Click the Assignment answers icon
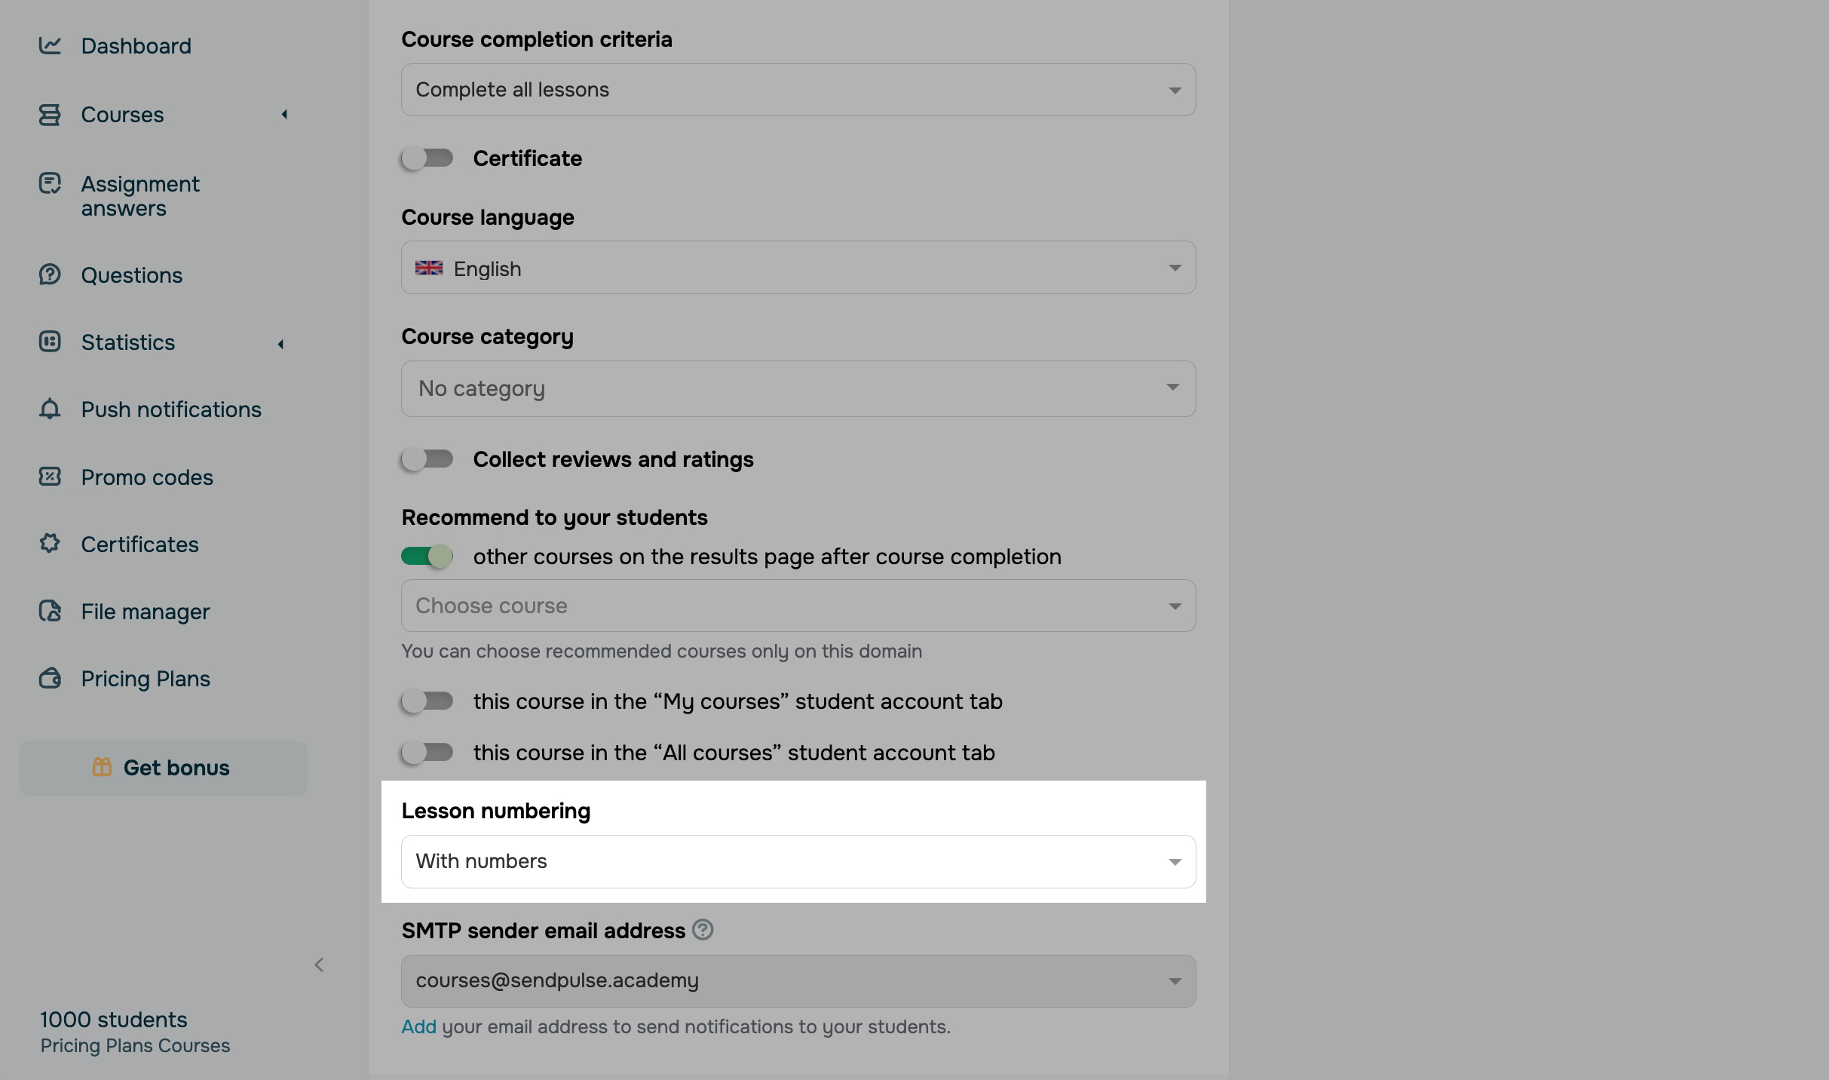1829x1080 pixels. tap(50, 183)
